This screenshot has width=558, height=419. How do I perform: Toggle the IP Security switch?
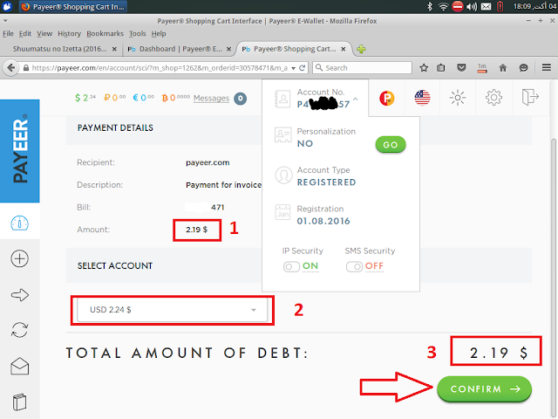[291, 266]
